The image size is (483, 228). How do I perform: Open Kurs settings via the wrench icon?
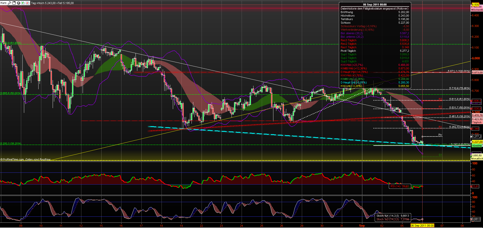coord(9,3)
